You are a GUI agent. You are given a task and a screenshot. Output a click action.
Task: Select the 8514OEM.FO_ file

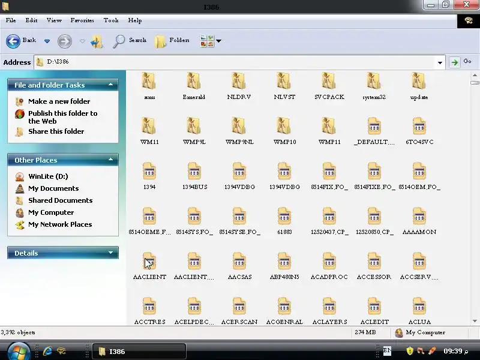(x=419, y=176)
